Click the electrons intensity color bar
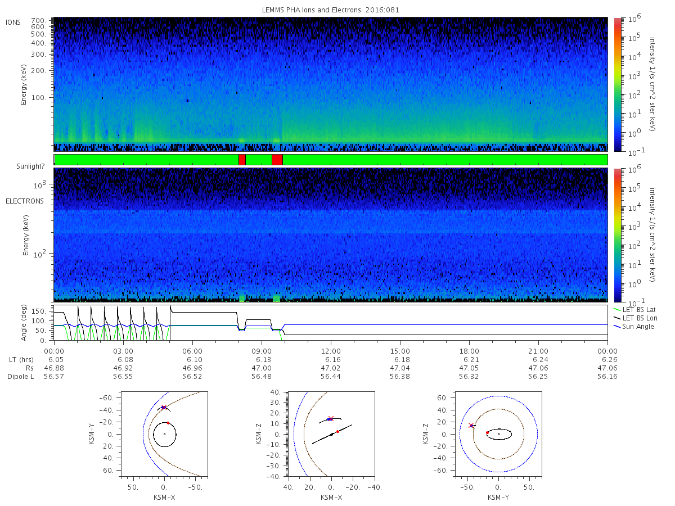This screenshot has width=675, height=506. coord(618,234)
